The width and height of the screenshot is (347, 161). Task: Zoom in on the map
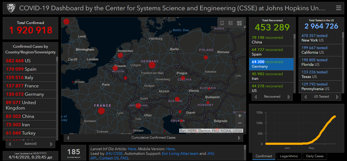coord(240,116)
